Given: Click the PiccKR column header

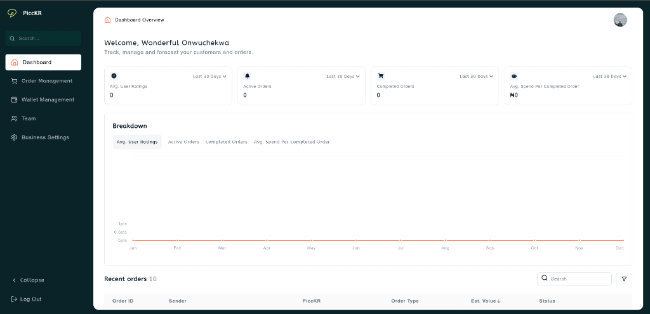Looking at the screenshot, I should click(x=311, y=301).
